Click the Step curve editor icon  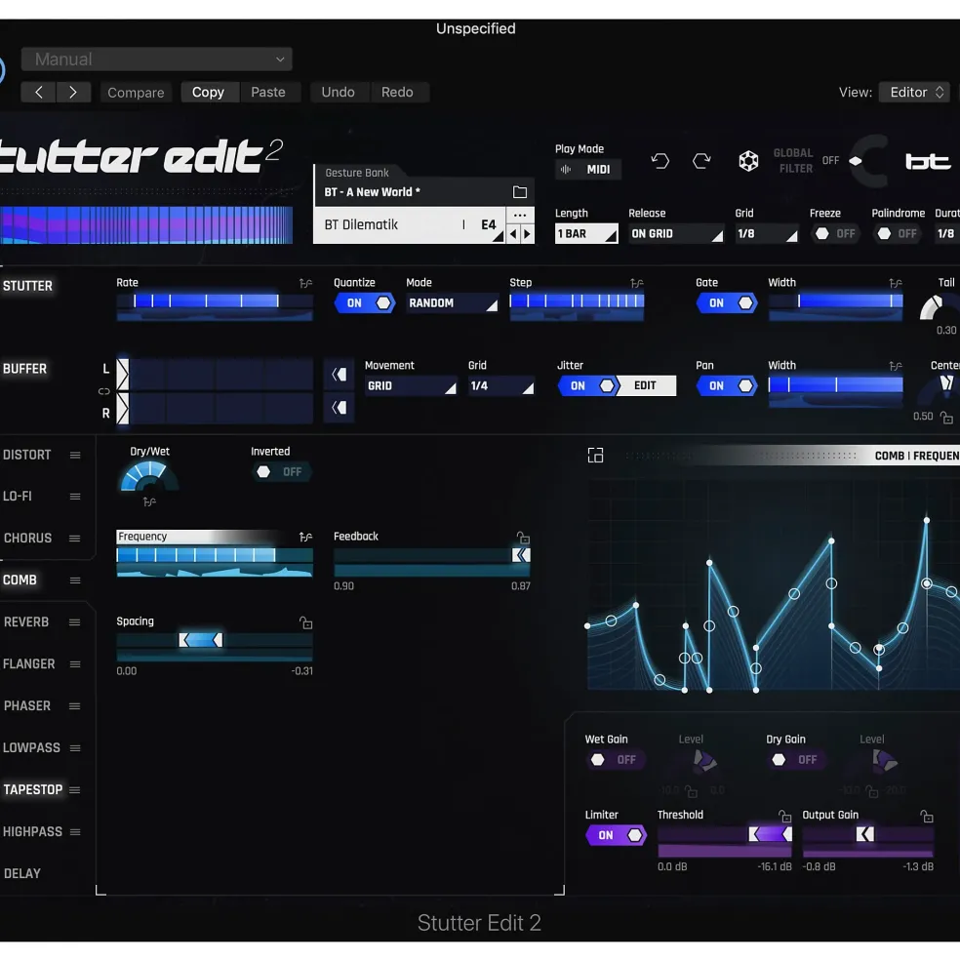click(x=636, y=283)
